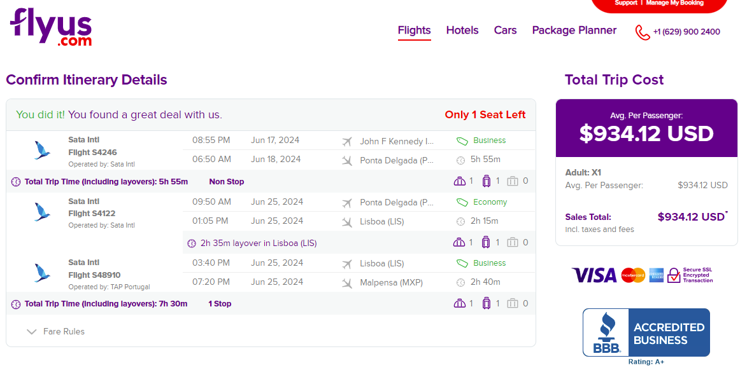This screenshot has height=370, width=747.
Task: Click seat icon next to Business on S4246
Action: [462, 141]
